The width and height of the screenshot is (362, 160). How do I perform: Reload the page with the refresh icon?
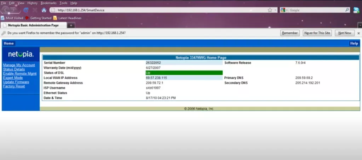[x=26, y=10]
